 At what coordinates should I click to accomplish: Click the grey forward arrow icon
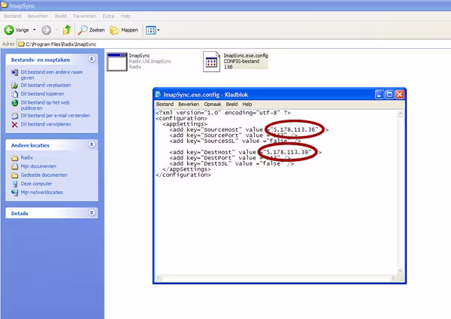[46, 30]
